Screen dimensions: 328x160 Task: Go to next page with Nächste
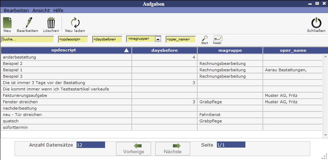(172, 148)
